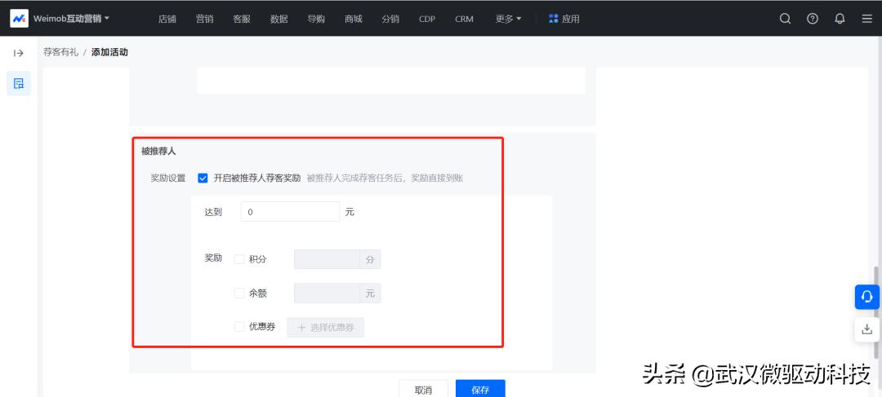Open the 应用 apps grid
The width and height of the screenshot is (882, 397).
pyautogui.click(x=564, y=19)
